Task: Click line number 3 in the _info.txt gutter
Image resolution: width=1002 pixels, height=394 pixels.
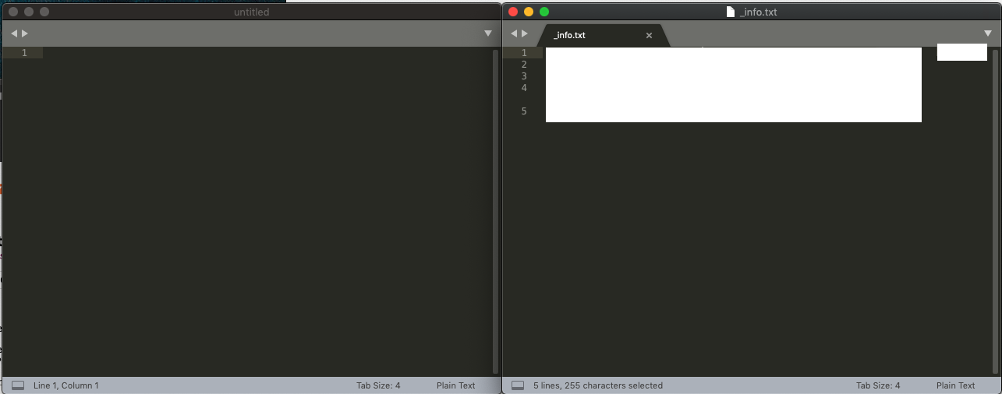Action: (524, 76)
